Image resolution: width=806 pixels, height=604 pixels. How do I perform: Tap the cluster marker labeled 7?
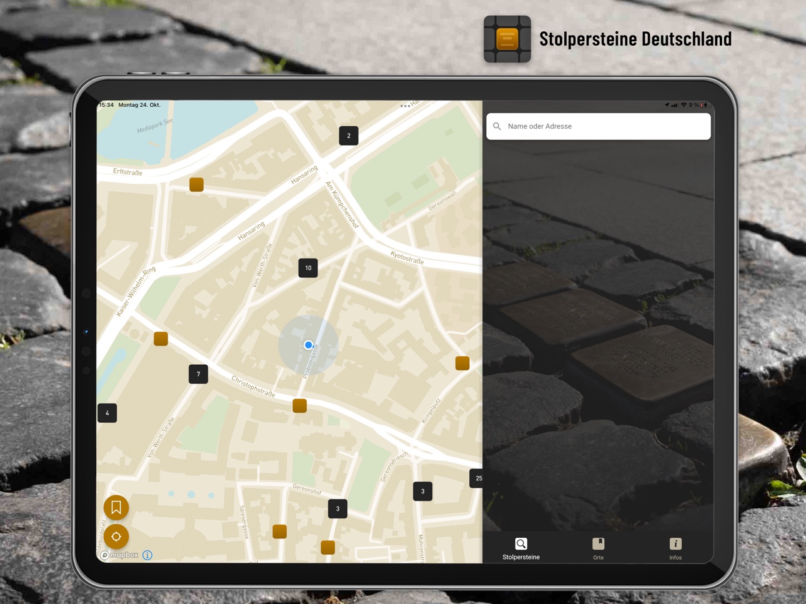point(198,374)
